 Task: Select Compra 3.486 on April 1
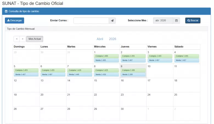106,56
